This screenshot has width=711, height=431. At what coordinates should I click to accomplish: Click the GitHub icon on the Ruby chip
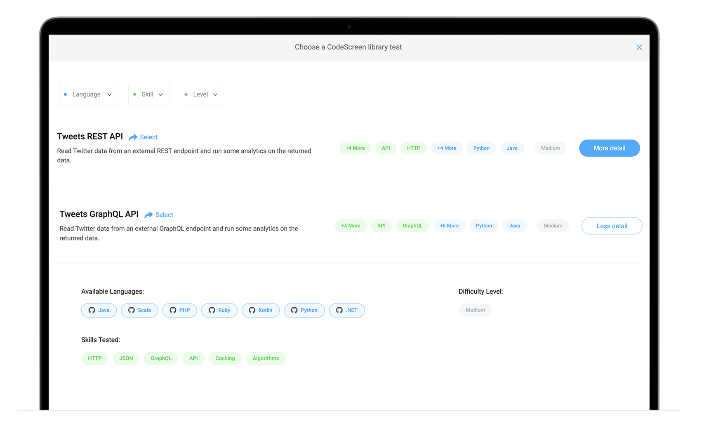(x=212, y=310)
